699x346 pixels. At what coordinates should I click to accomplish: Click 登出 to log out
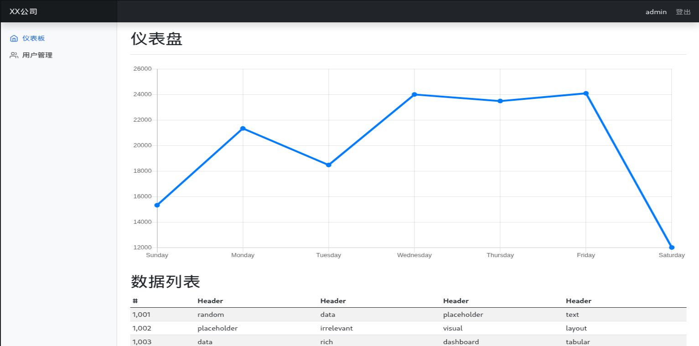point(683,12)
